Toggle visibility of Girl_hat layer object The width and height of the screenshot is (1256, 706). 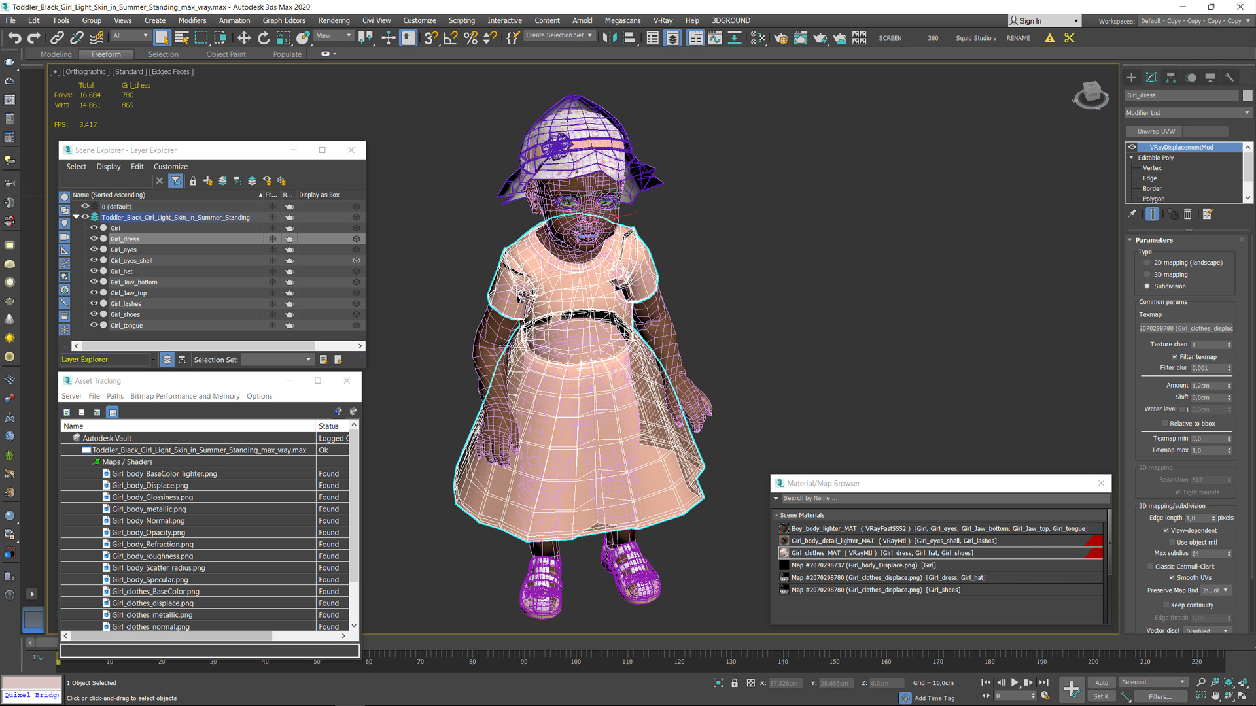[94, 271]
